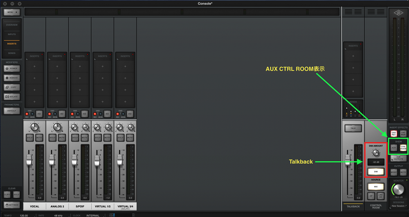The width and height of the screenshot is (409, 217).
Task: Add plug-in in first talkback insert slot
Action: 353,56
